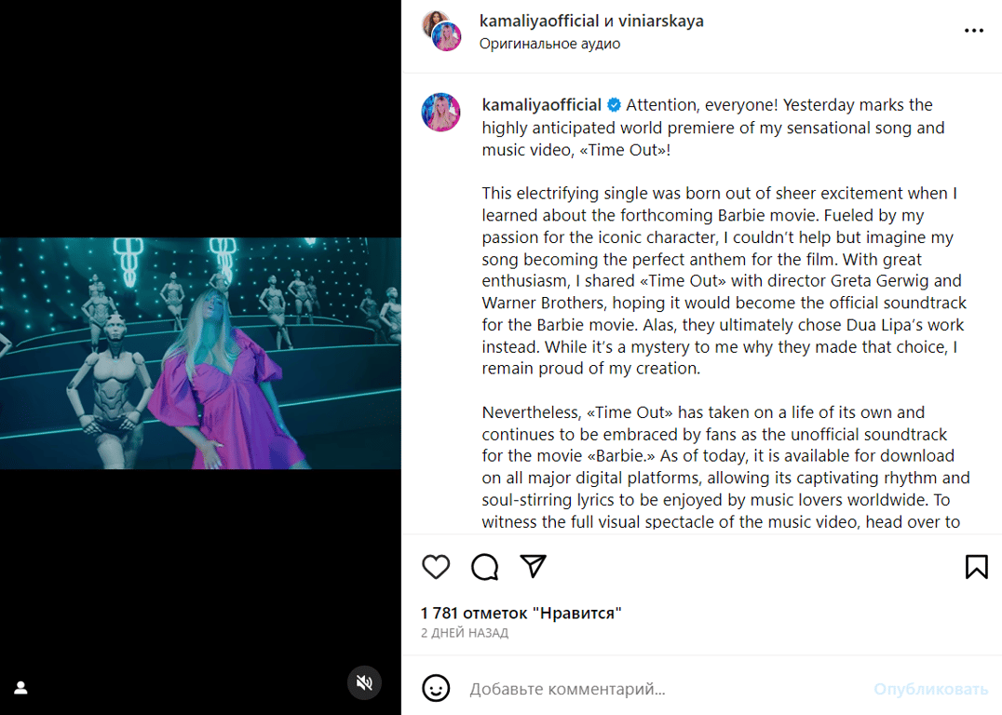This screenshot has width=1002, height=715.
Task: Save post with bookmark icon
Action: tap(976, 567)
